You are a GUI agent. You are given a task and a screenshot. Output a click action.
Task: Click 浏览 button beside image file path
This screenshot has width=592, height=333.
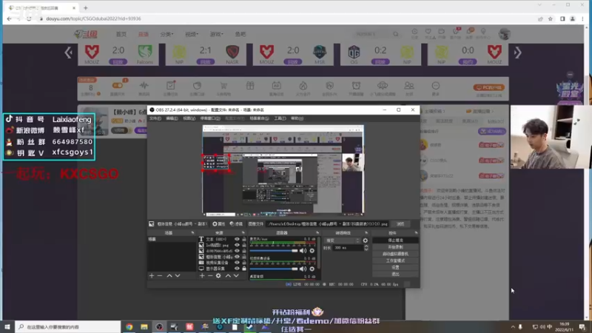click(x=400, y=224)
